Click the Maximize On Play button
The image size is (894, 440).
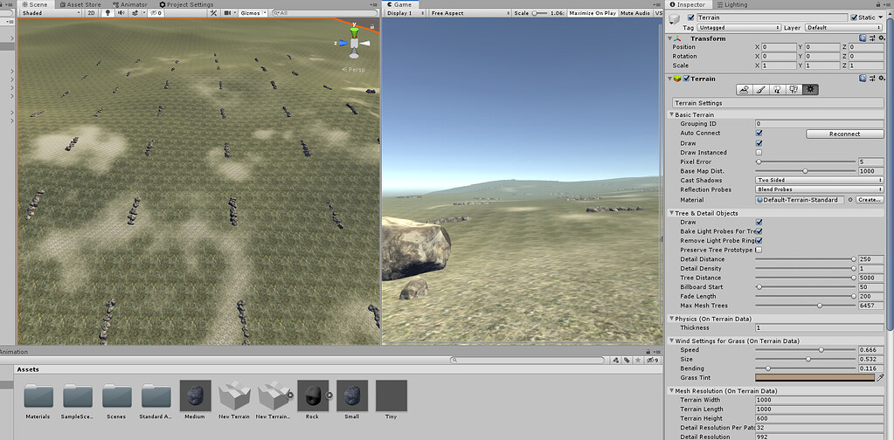(x=593, y=12)
